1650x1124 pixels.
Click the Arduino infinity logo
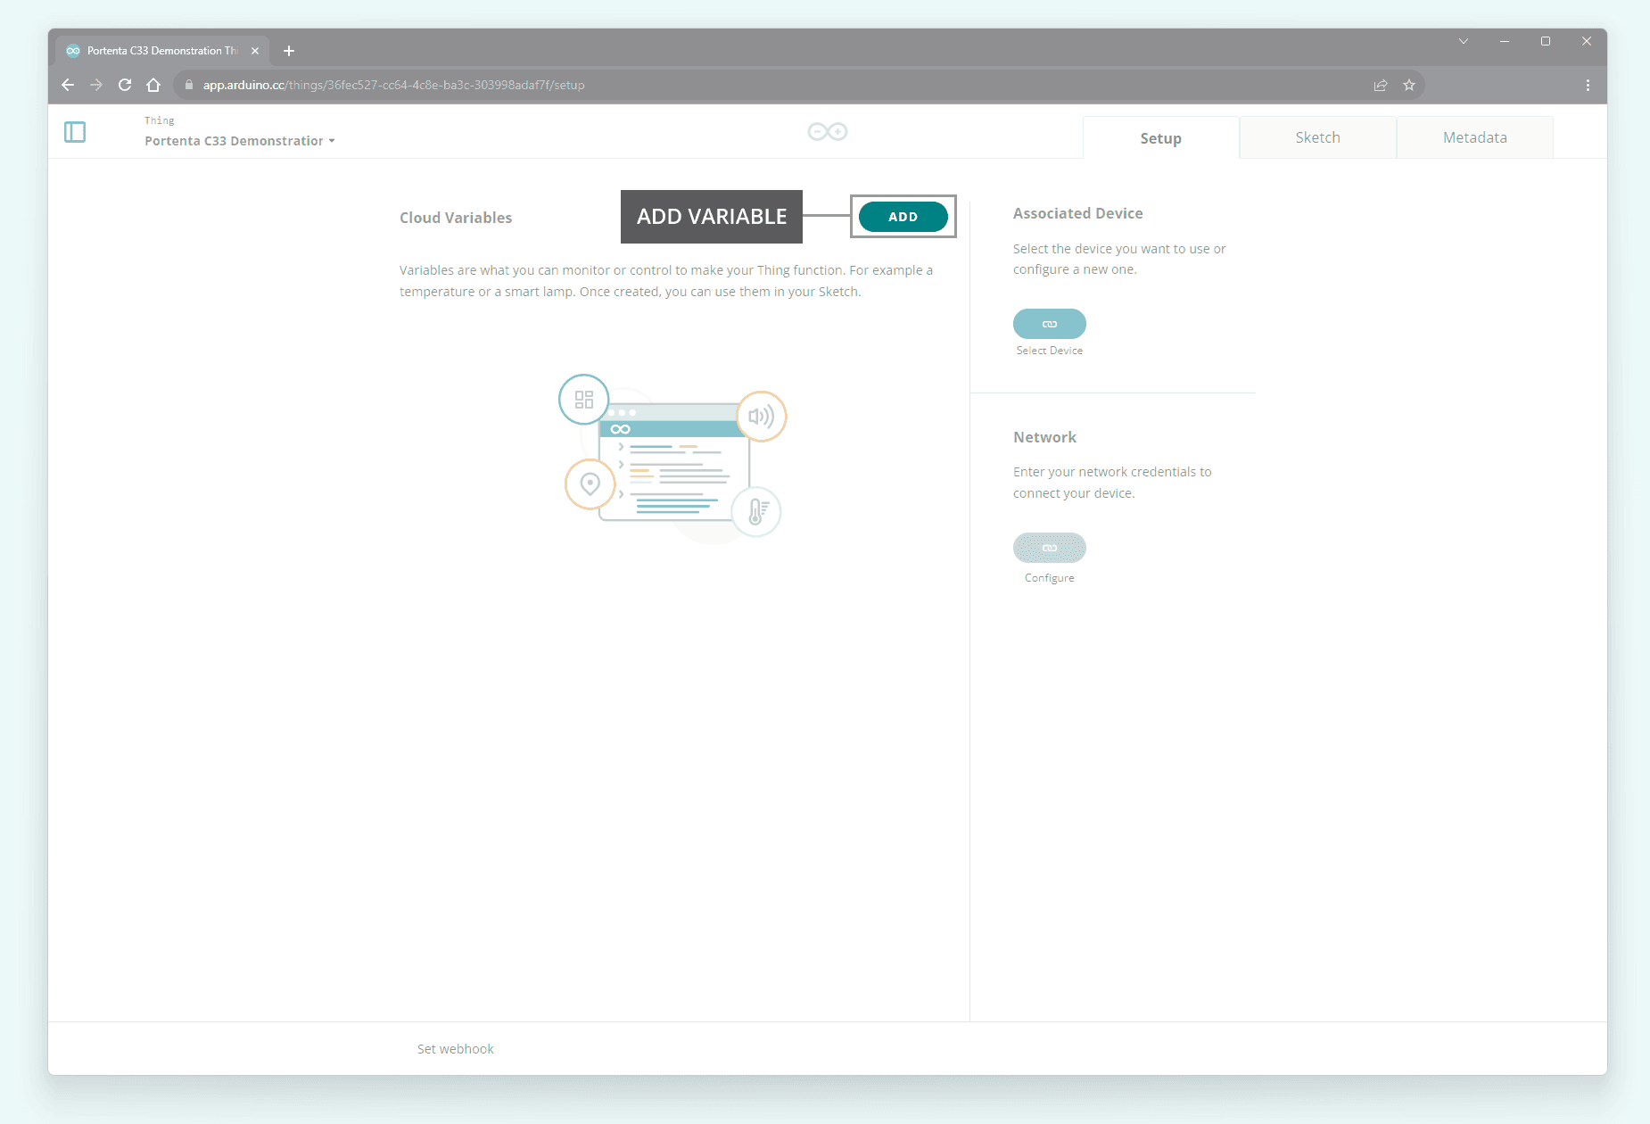point(827,132)
